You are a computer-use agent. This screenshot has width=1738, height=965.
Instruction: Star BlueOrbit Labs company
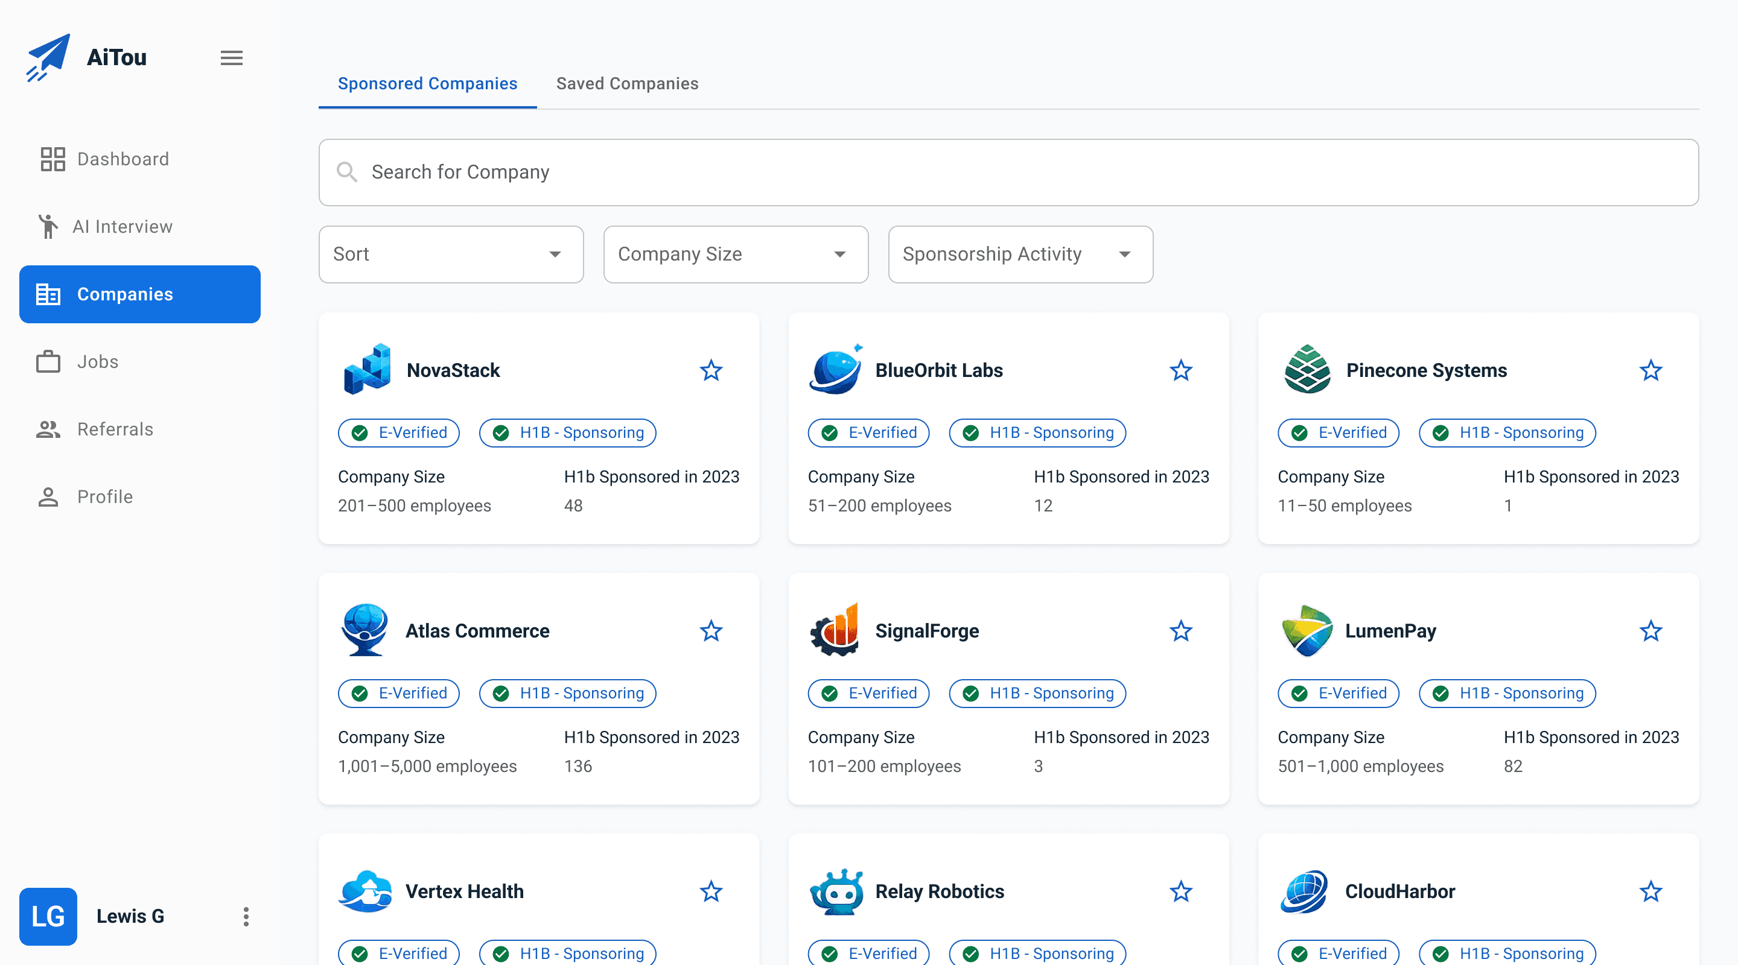click(x=1181, y=370)
